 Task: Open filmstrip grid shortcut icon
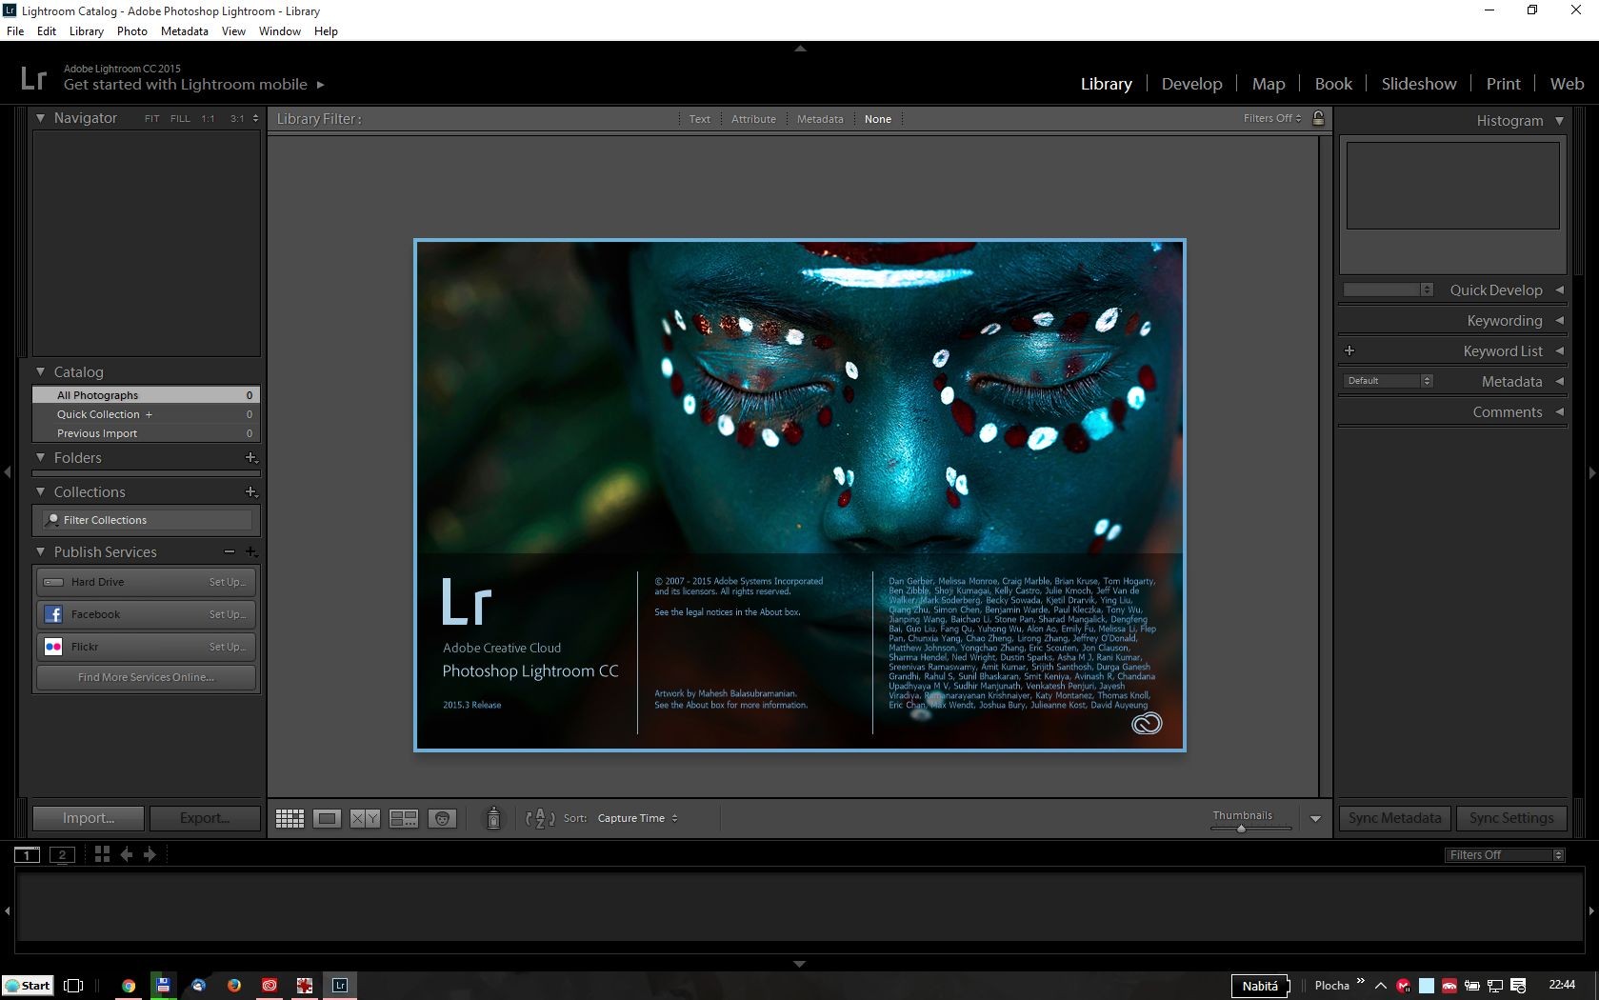102,854
